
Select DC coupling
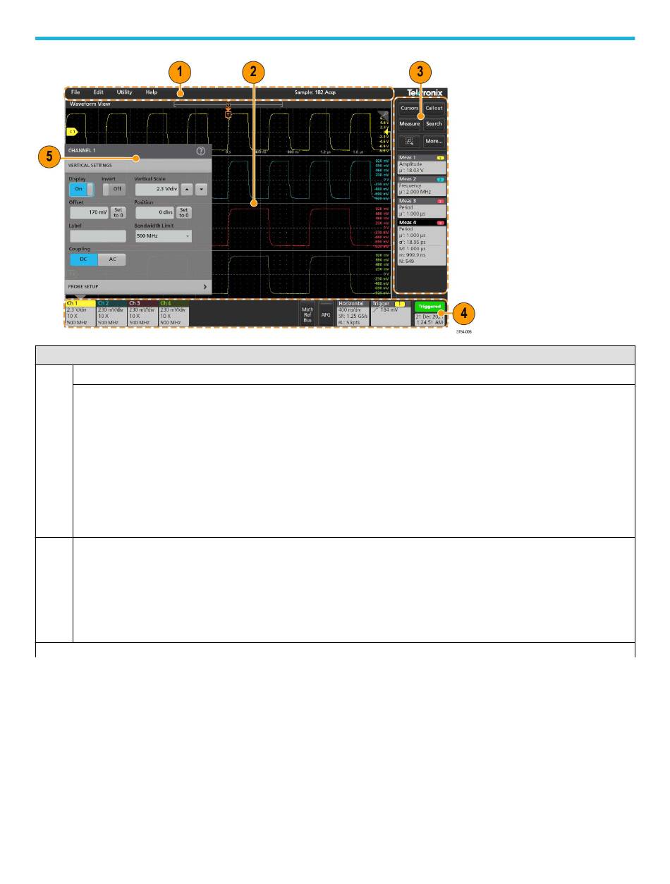tap(83, 259)
